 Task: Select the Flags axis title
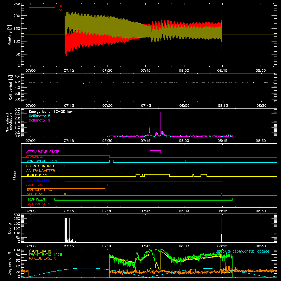(x=14, y=175)
